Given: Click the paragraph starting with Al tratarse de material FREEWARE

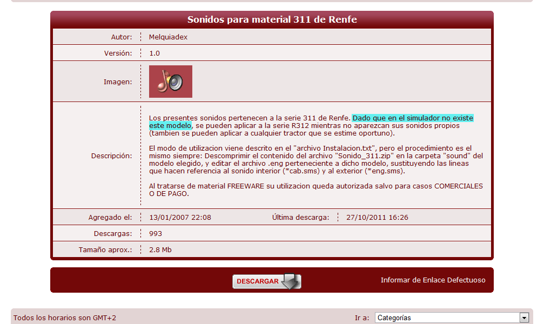Looking at the screenshot, I should (x=315, y=190).
